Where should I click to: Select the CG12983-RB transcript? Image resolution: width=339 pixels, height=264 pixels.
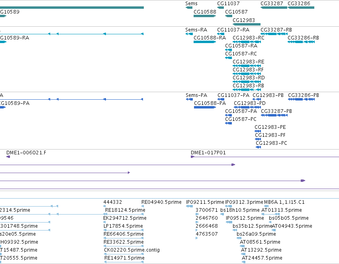coord(249,86)
